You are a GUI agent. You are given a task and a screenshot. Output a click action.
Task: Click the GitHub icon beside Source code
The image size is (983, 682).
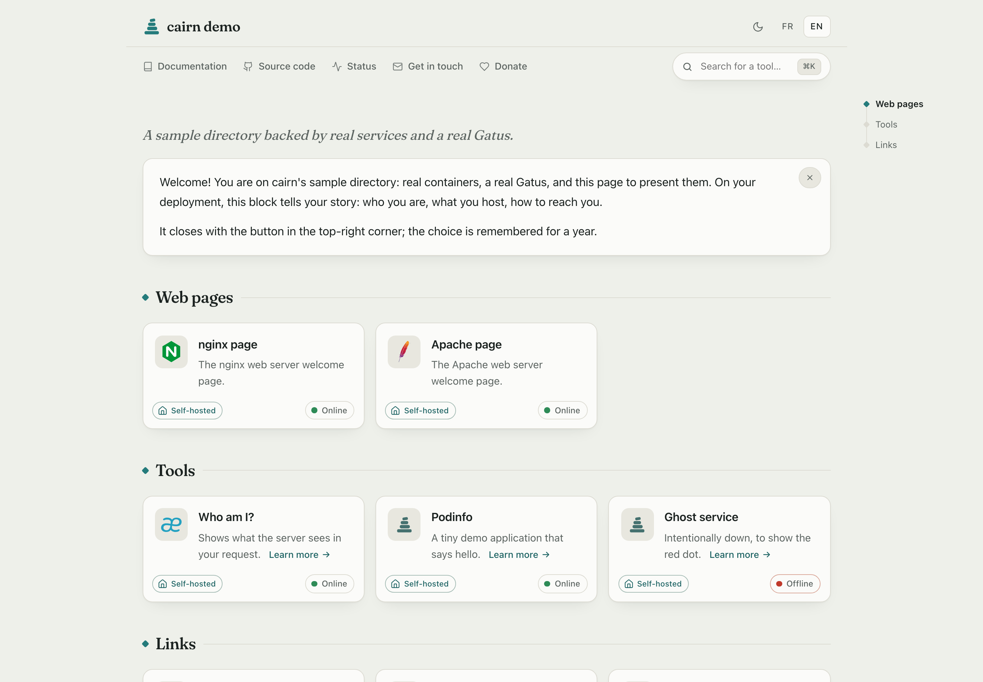pyautogui.click(x=248, y=66)
